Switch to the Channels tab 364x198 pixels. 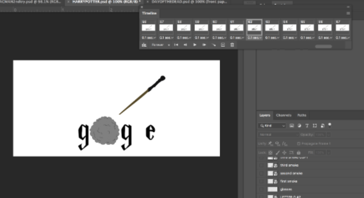click(283, 115)
